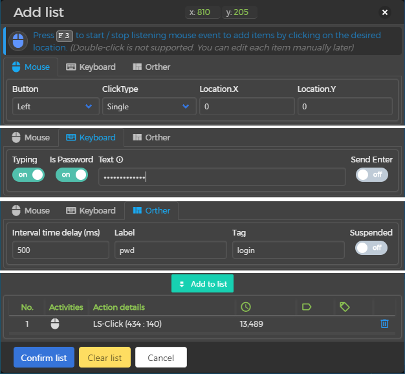
Task: Click the Activities column header
Action: [66, 307]
